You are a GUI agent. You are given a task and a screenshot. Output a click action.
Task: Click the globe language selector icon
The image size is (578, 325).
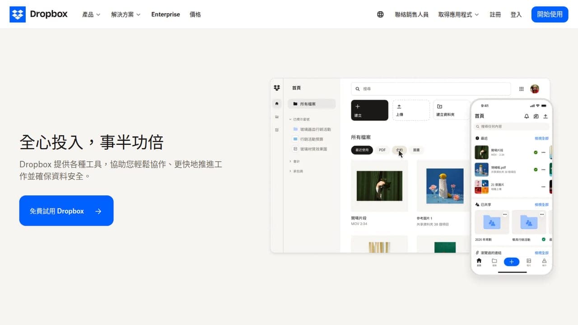pyautogui.click(x=380, y=14)
